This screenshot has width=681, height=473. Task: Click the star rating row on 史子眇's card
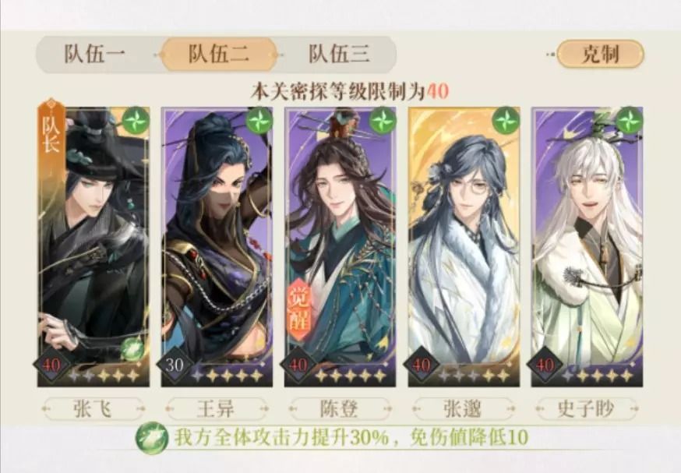coord(598,376)
